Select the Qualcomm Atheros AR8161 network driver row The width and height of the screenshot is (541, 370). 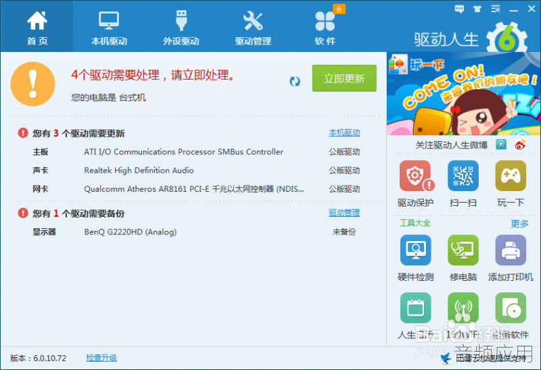click(196, 189)
